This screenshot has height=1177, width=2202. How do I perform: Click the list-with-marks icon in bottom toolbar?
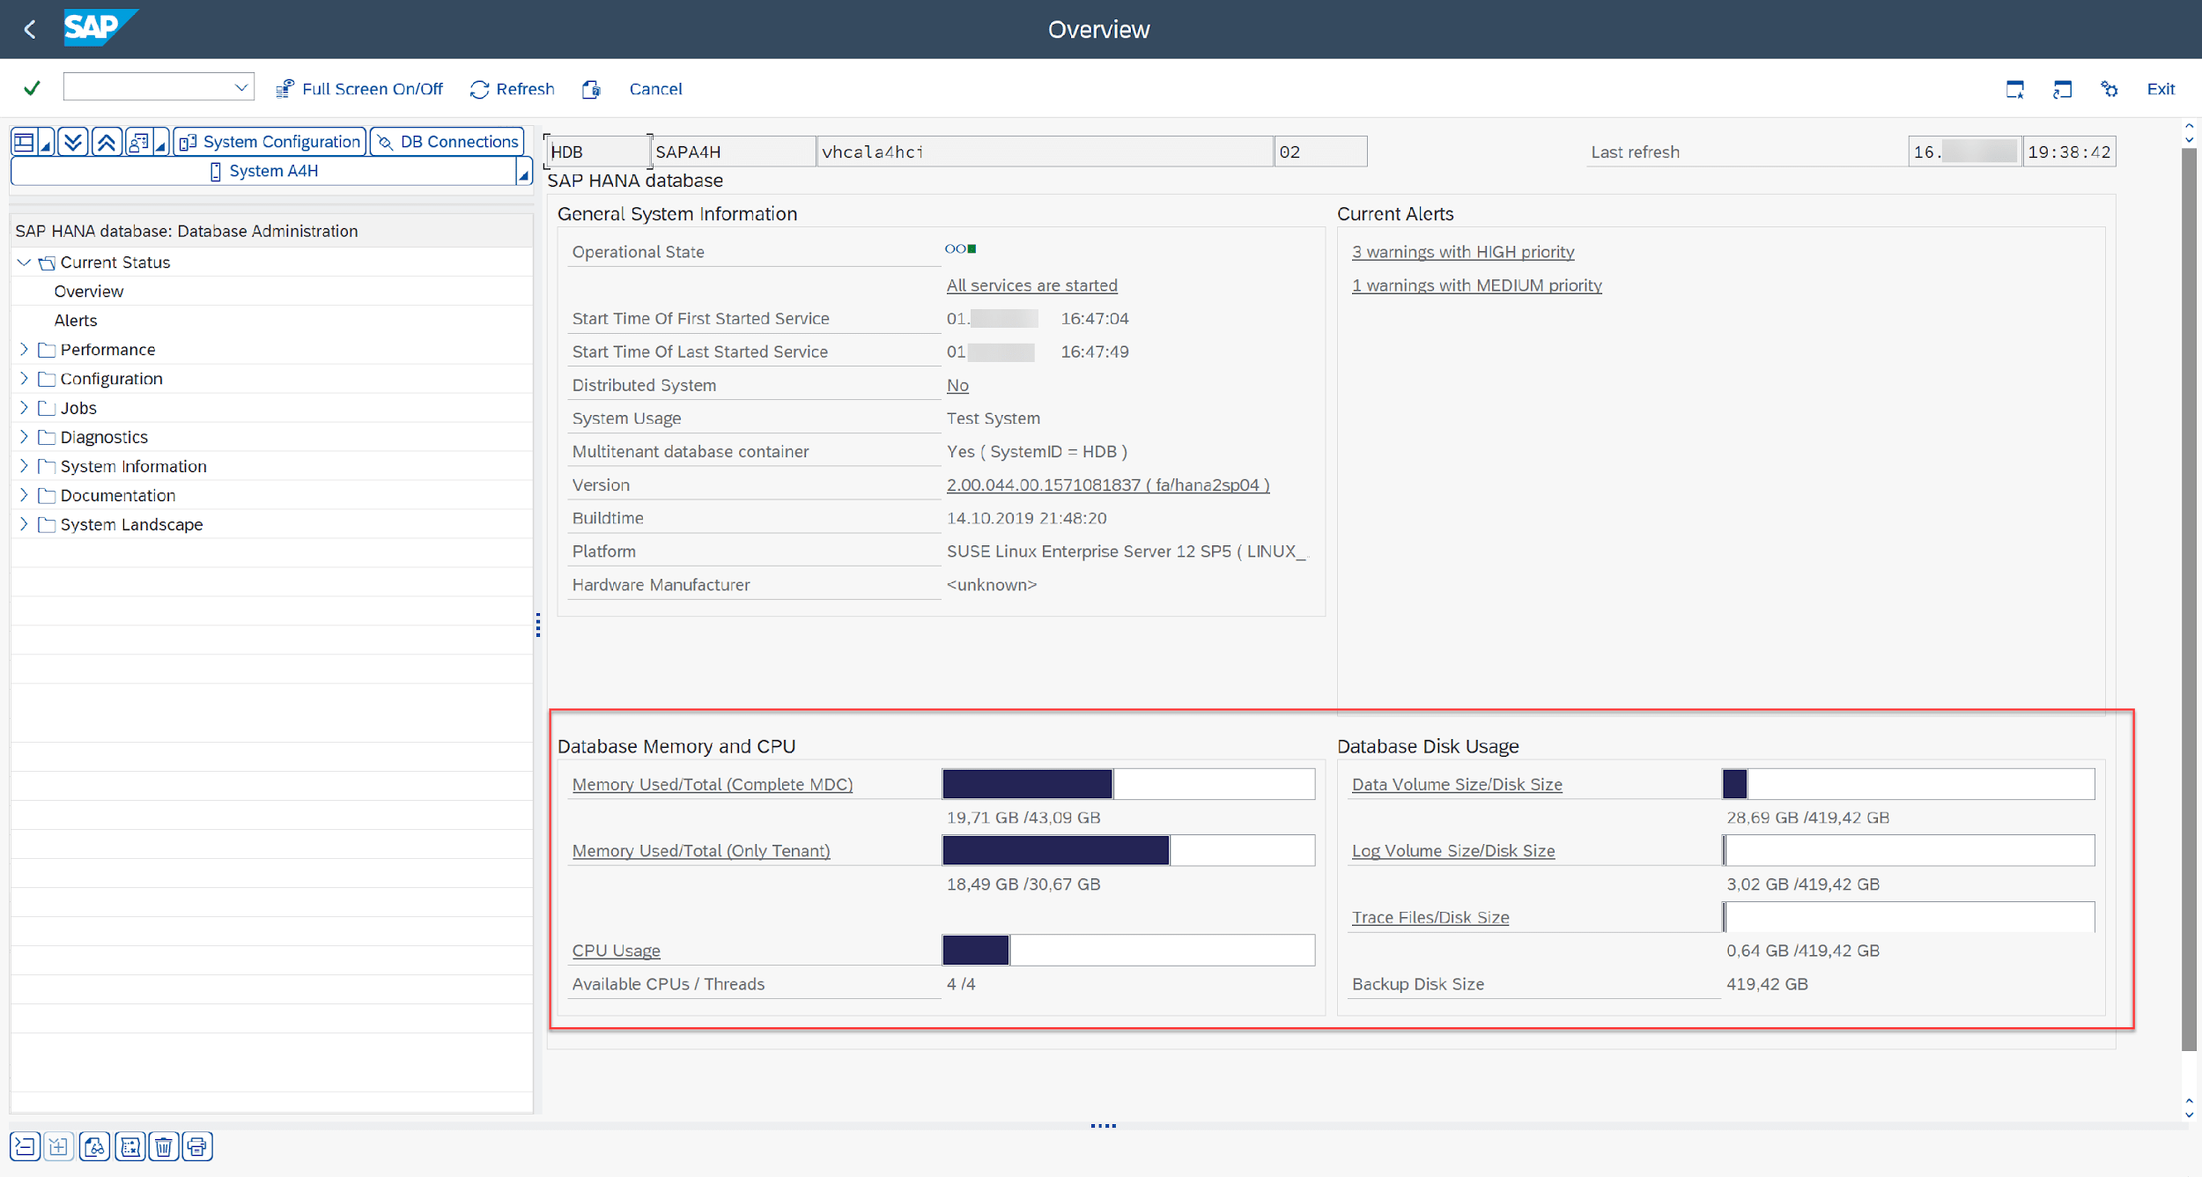pos(130,1146)
